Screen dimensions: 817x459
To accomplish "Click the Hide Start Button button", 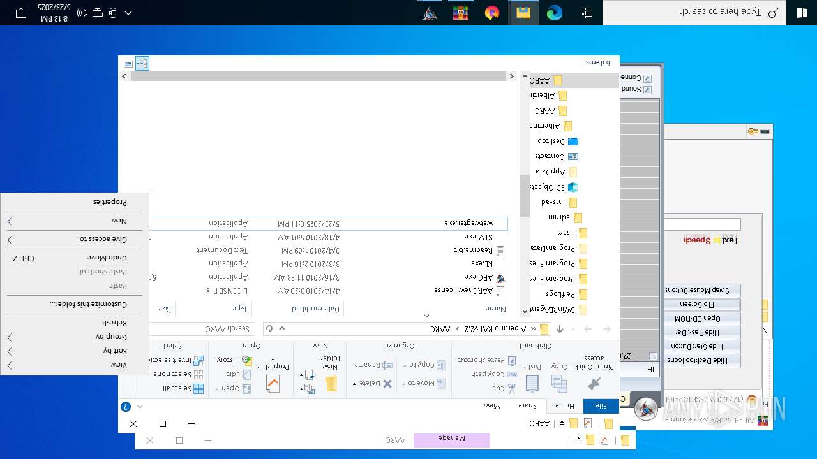I will [701, 346].
